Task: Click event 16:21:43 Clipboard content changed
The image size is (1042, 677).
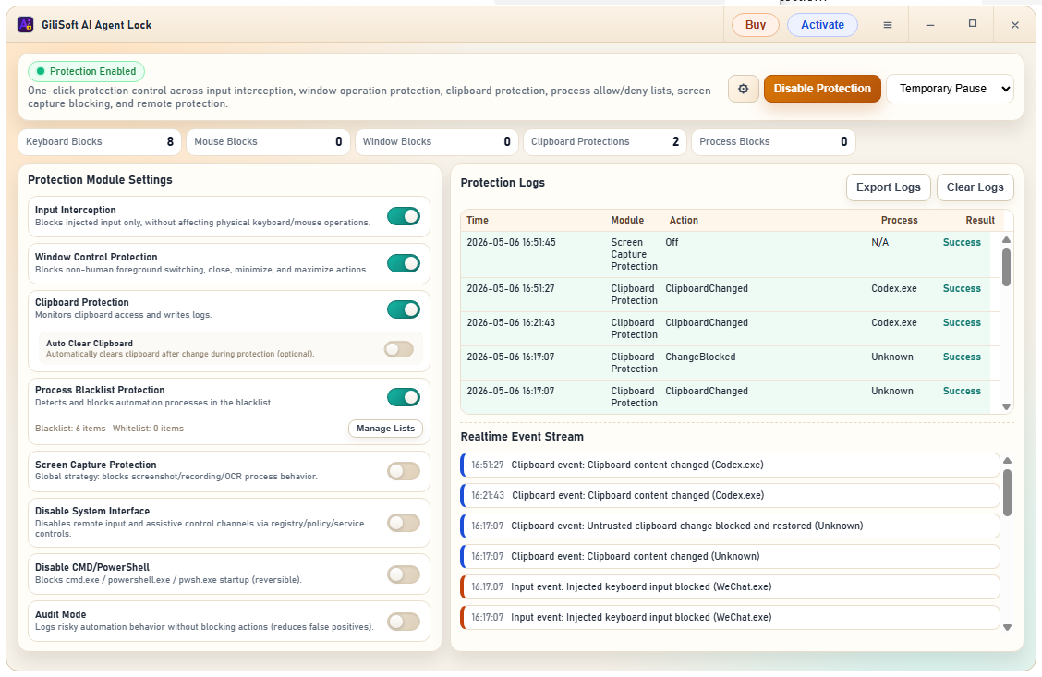Action: 730,496
